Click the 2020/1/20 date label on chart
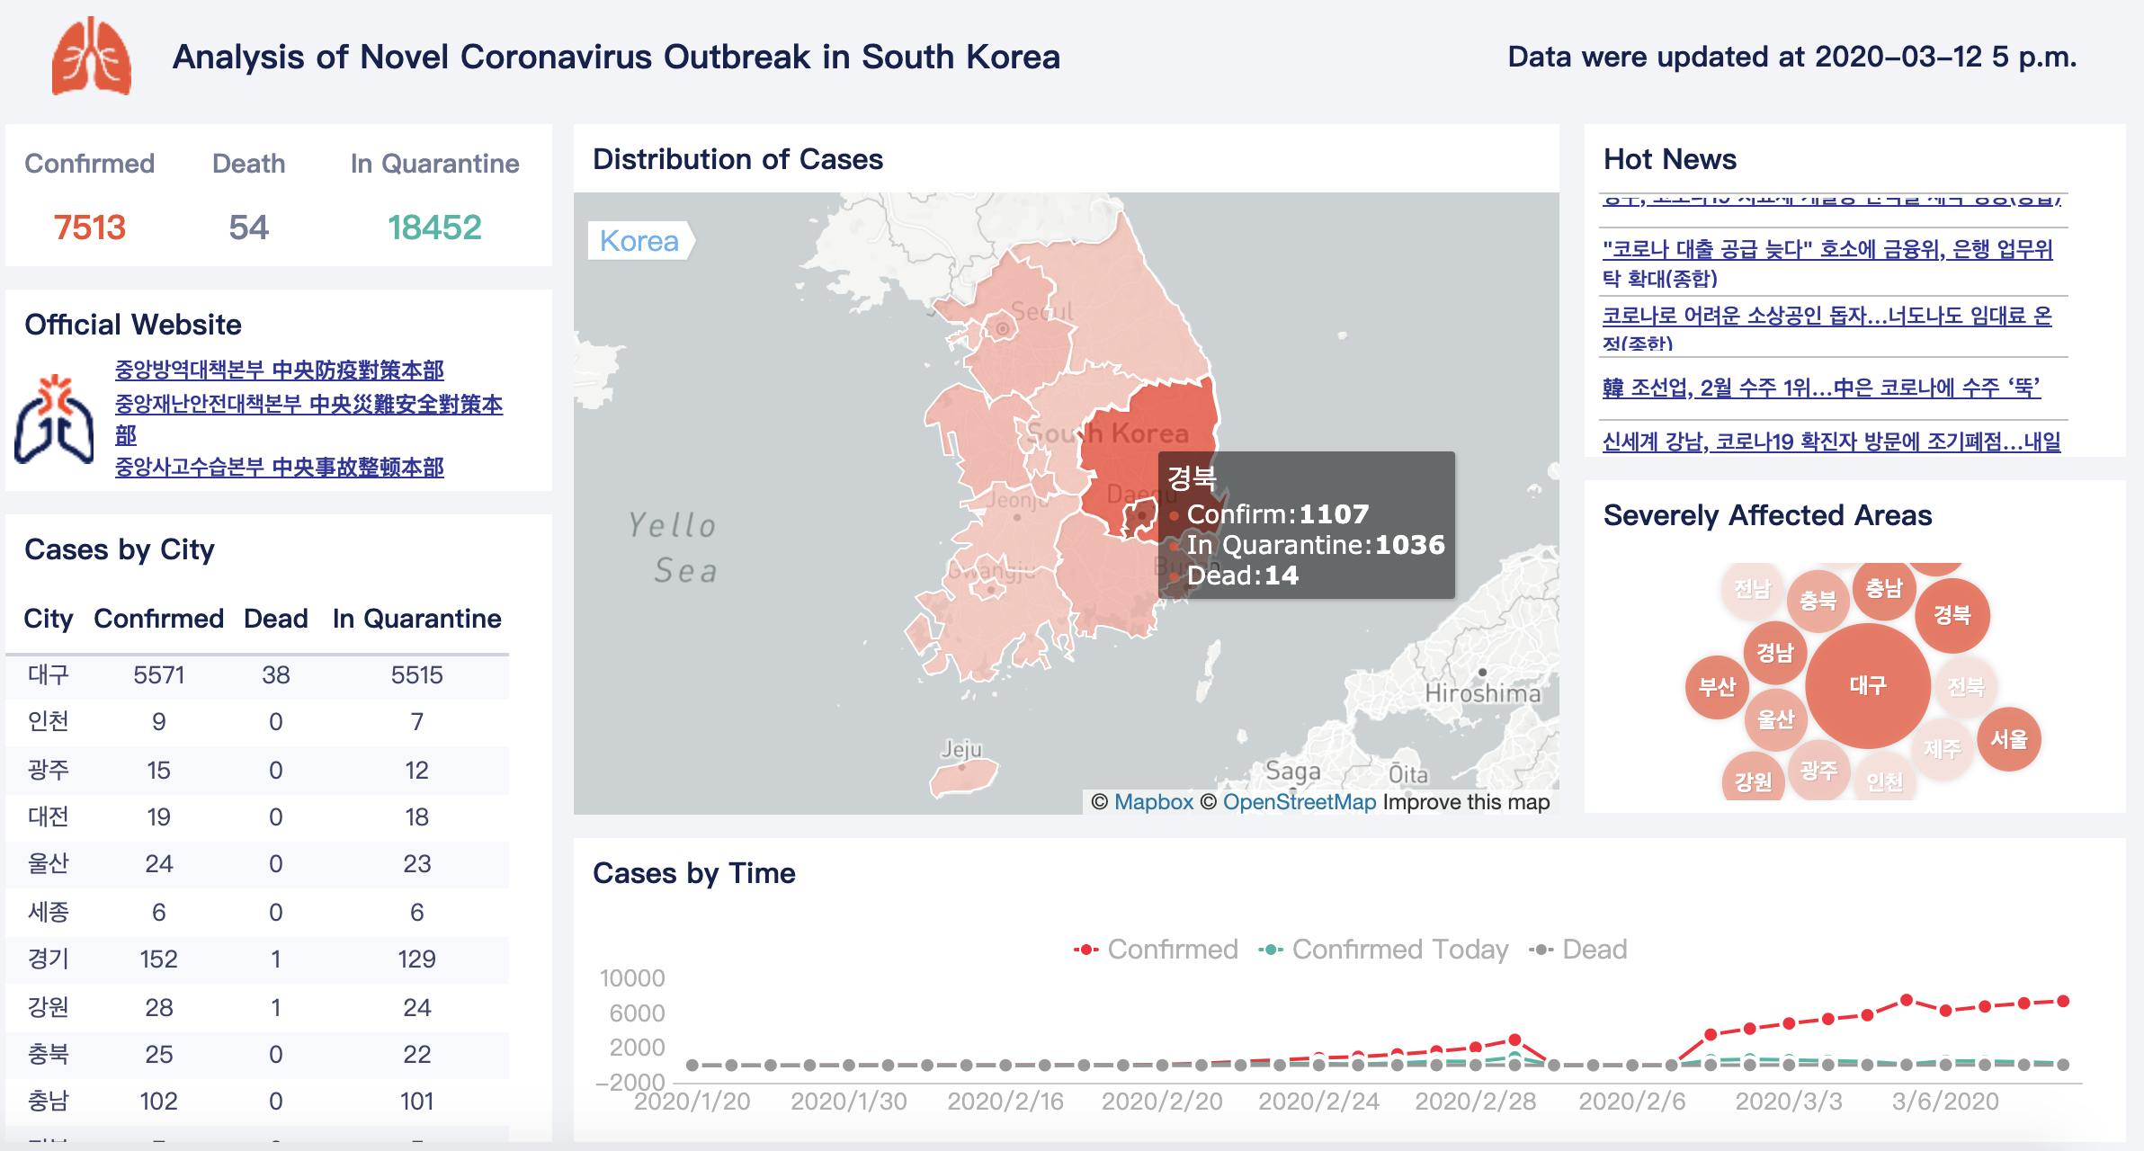 pyautogui.click(x=692, y=1101)
